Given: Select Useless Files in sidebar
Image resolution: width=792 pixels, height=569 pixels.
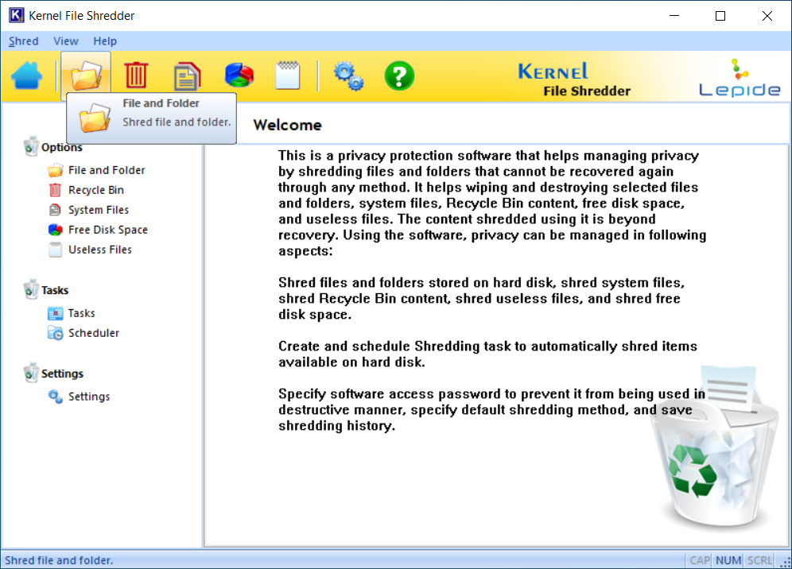Looking at the screenshot, I should (x=100, y=250).
